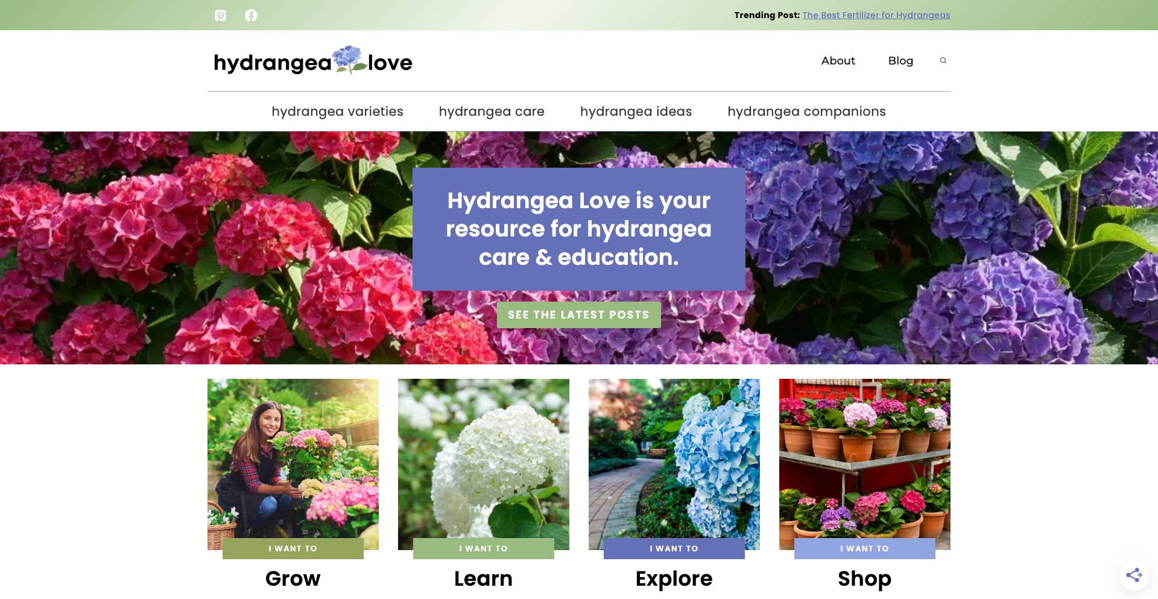Open the Facebook social icon

pos(251,15)
